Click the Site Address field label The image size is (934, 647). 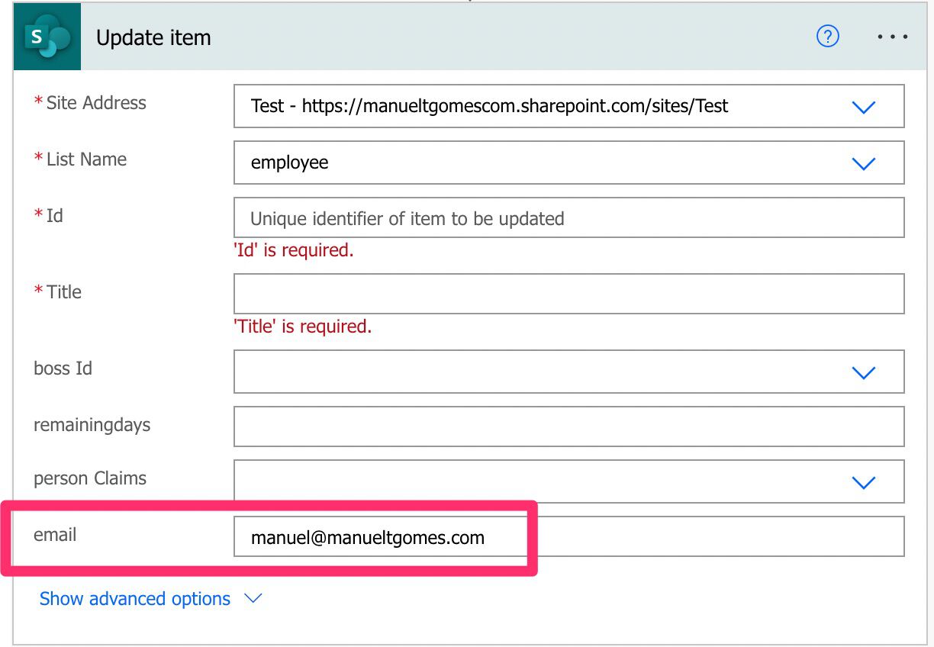coord(96,103)
